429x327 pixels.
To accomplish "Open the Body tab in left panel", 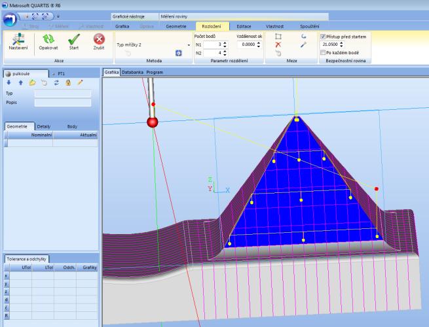I will coord(72,126).
